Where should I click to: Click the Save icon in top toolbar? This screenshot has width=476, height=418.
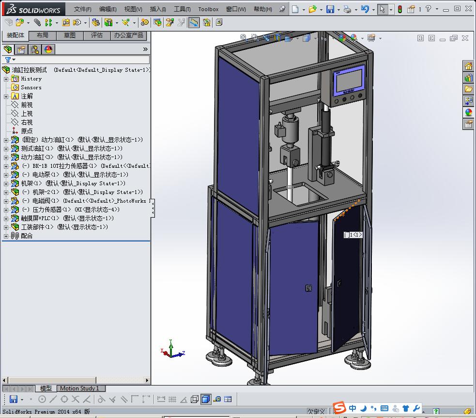pyautogui.click(x=330, y=9)
